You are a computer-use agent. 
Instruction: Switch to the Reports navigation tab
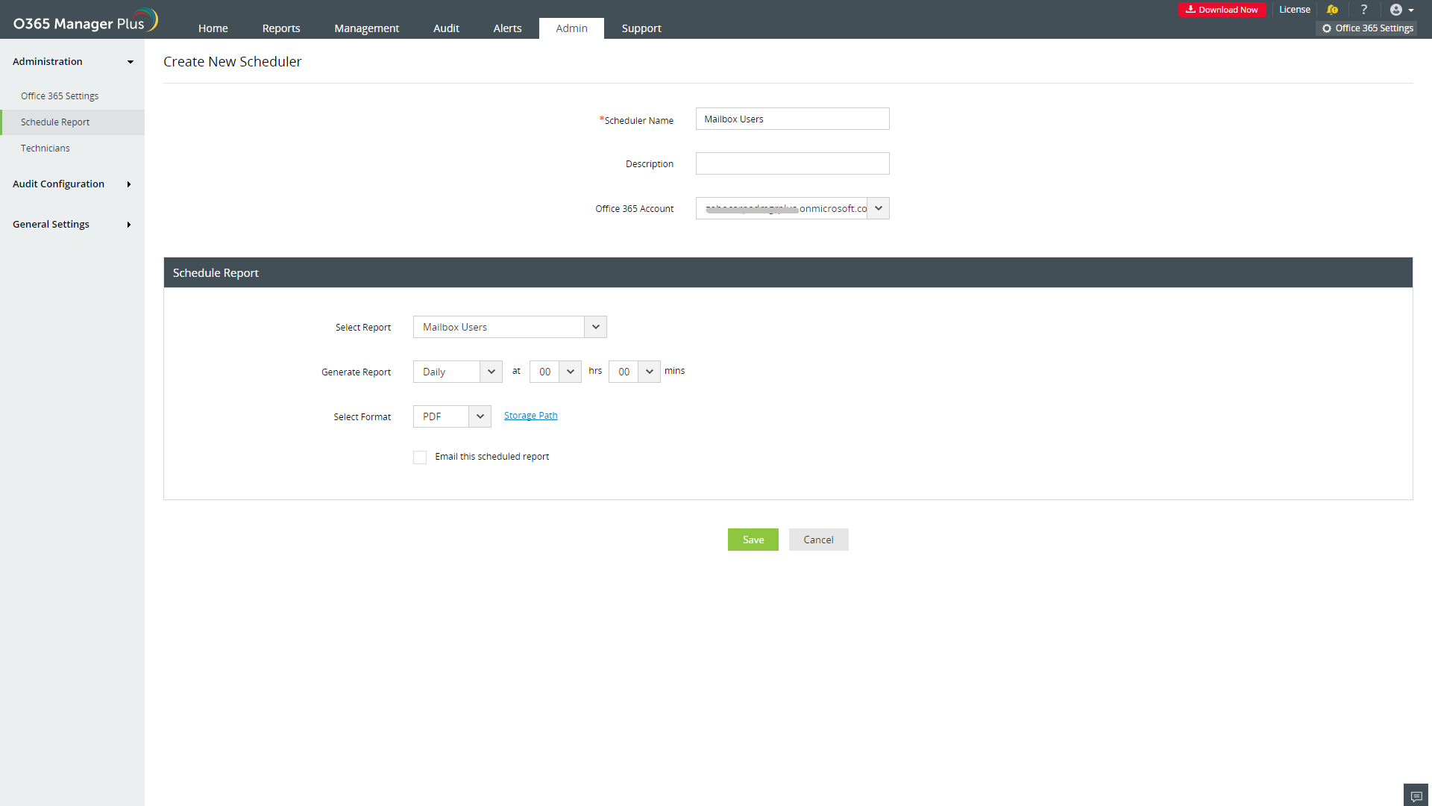tap(280, 28)
